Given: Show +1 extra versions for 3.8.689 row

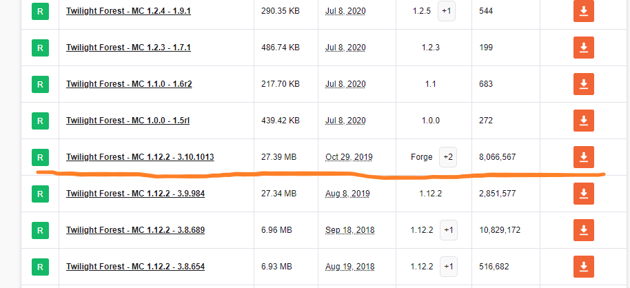Looking at the screenshot, I should 448,229.
